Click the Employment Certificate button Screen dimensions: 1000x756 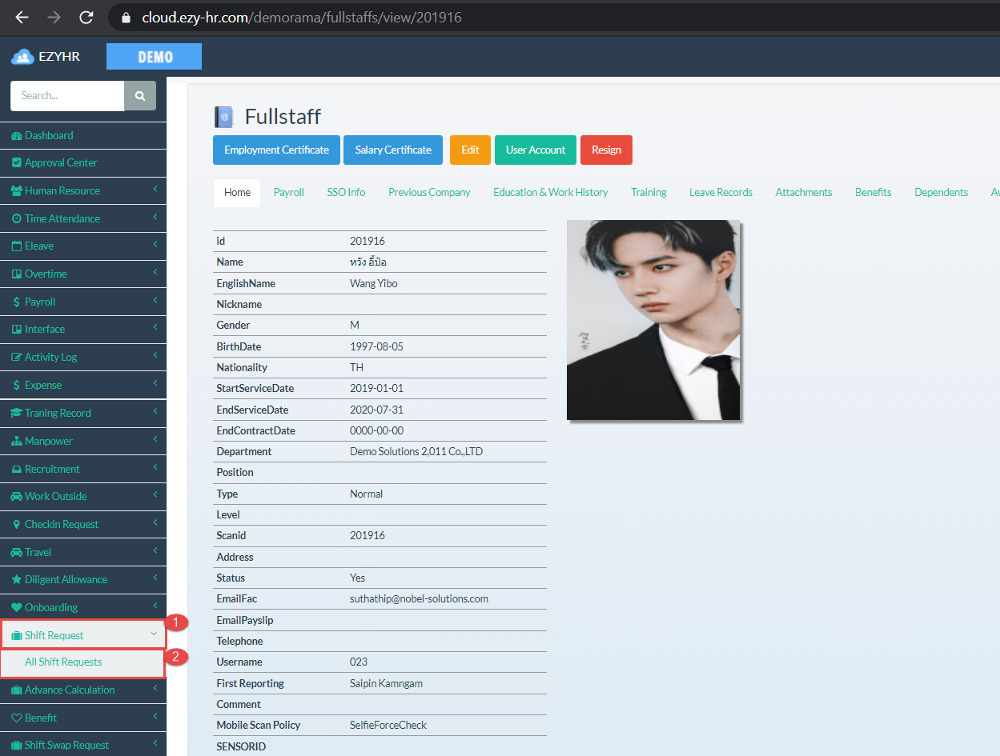(275, 150)
